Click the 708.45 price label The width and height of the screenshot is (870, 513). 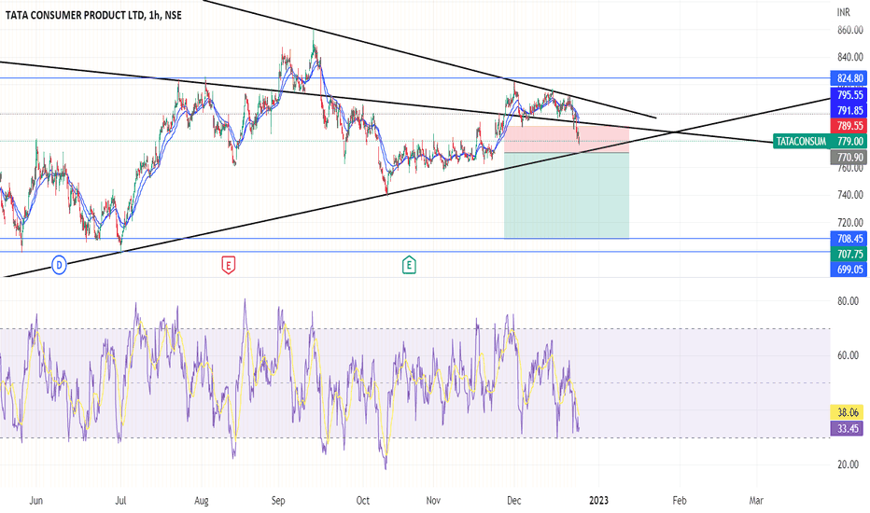(849, 239)
